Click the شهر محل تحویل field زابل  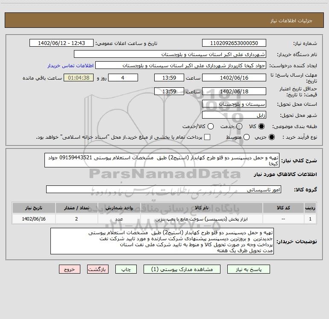point(234,115)
